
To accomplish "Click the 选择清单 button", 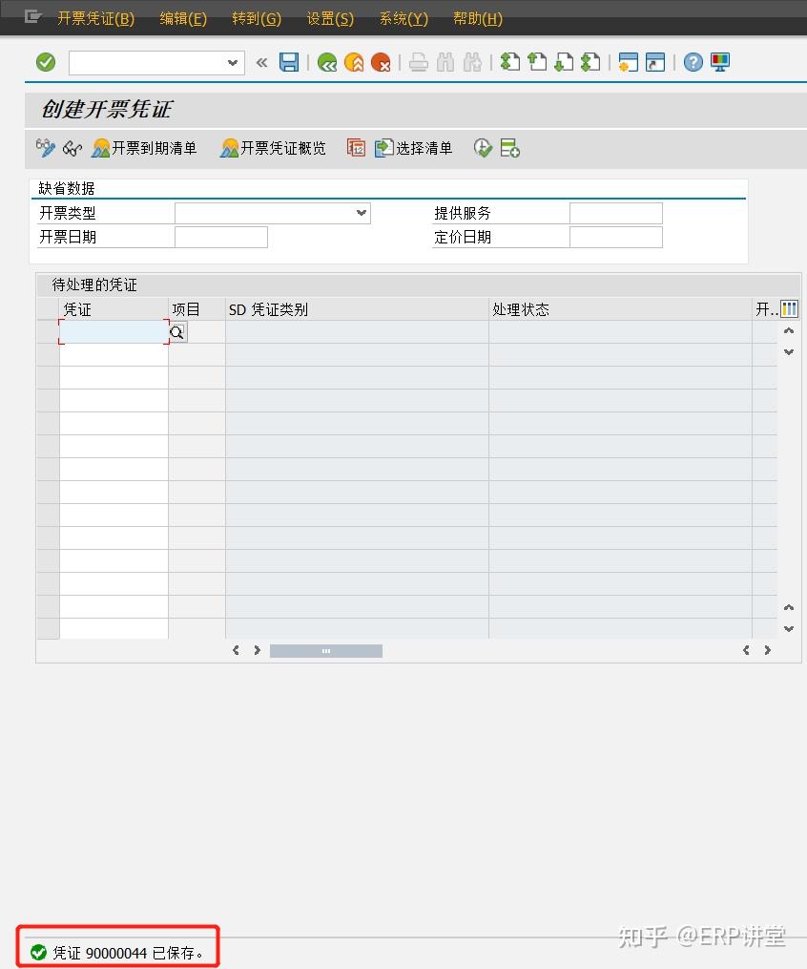I will click(x=413, y=148).
